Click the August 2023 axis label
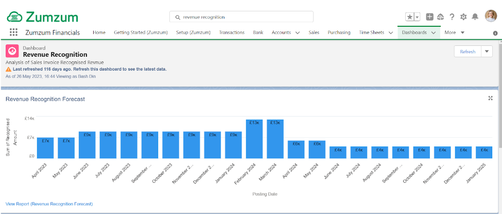This screenshot has width=502, height=214. tap(121, 172)
